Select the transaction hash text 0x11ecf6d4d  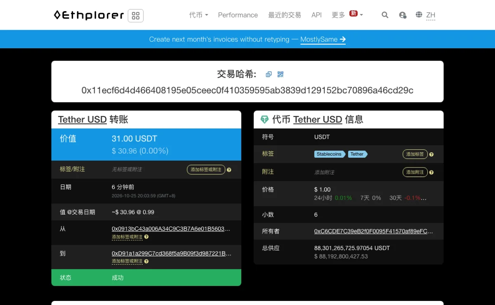pos(247,90)
